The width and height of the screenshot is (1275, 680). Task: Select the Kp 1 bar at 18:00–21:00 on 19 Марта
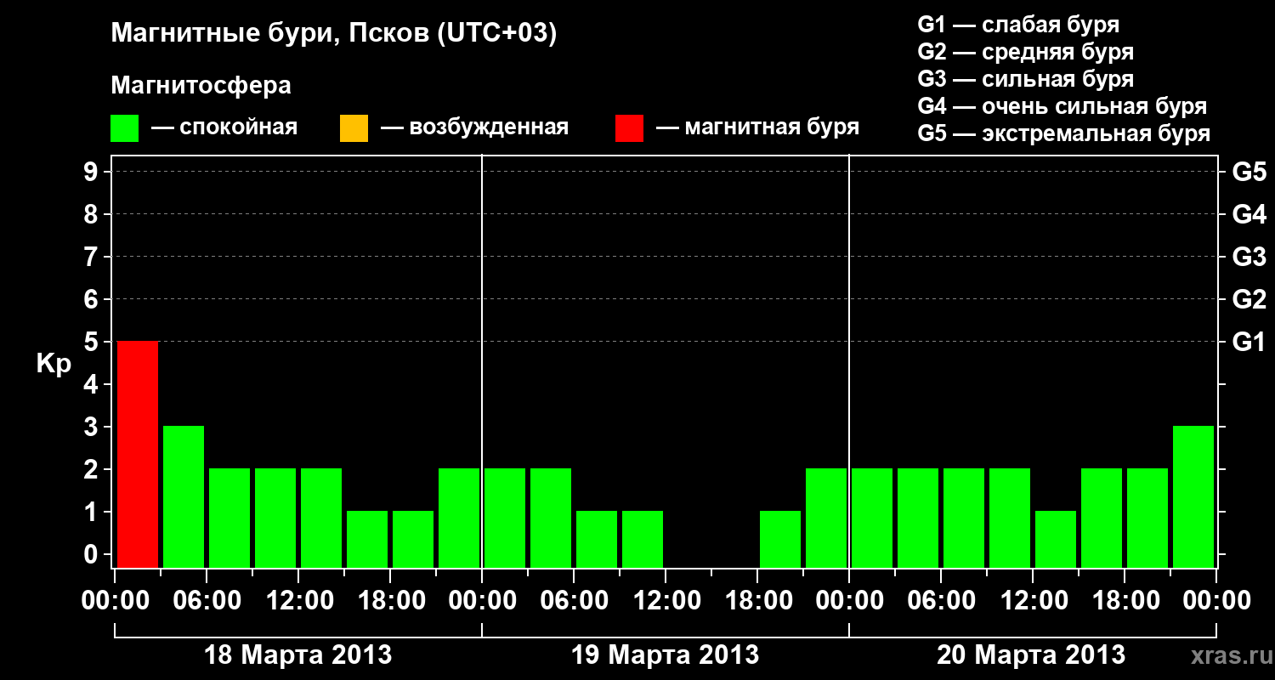(x=780, y=539)
